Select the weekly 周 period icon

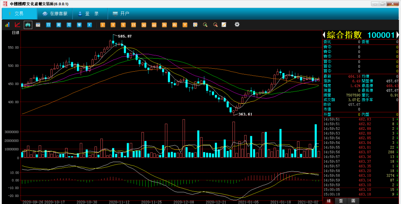tap(59, 25)
